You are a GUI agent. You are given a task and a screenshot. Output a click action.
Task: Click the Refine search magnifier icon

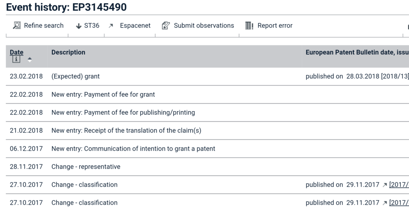17,26
